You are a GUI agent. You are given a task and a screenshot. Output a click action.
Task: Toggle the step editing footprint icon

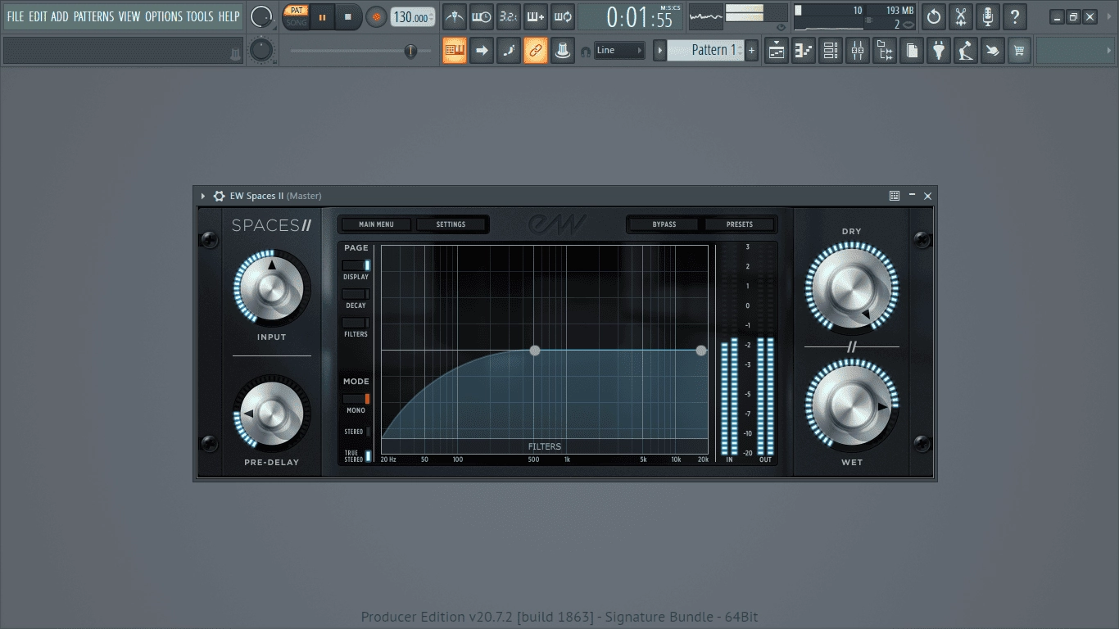click(509, 50)
